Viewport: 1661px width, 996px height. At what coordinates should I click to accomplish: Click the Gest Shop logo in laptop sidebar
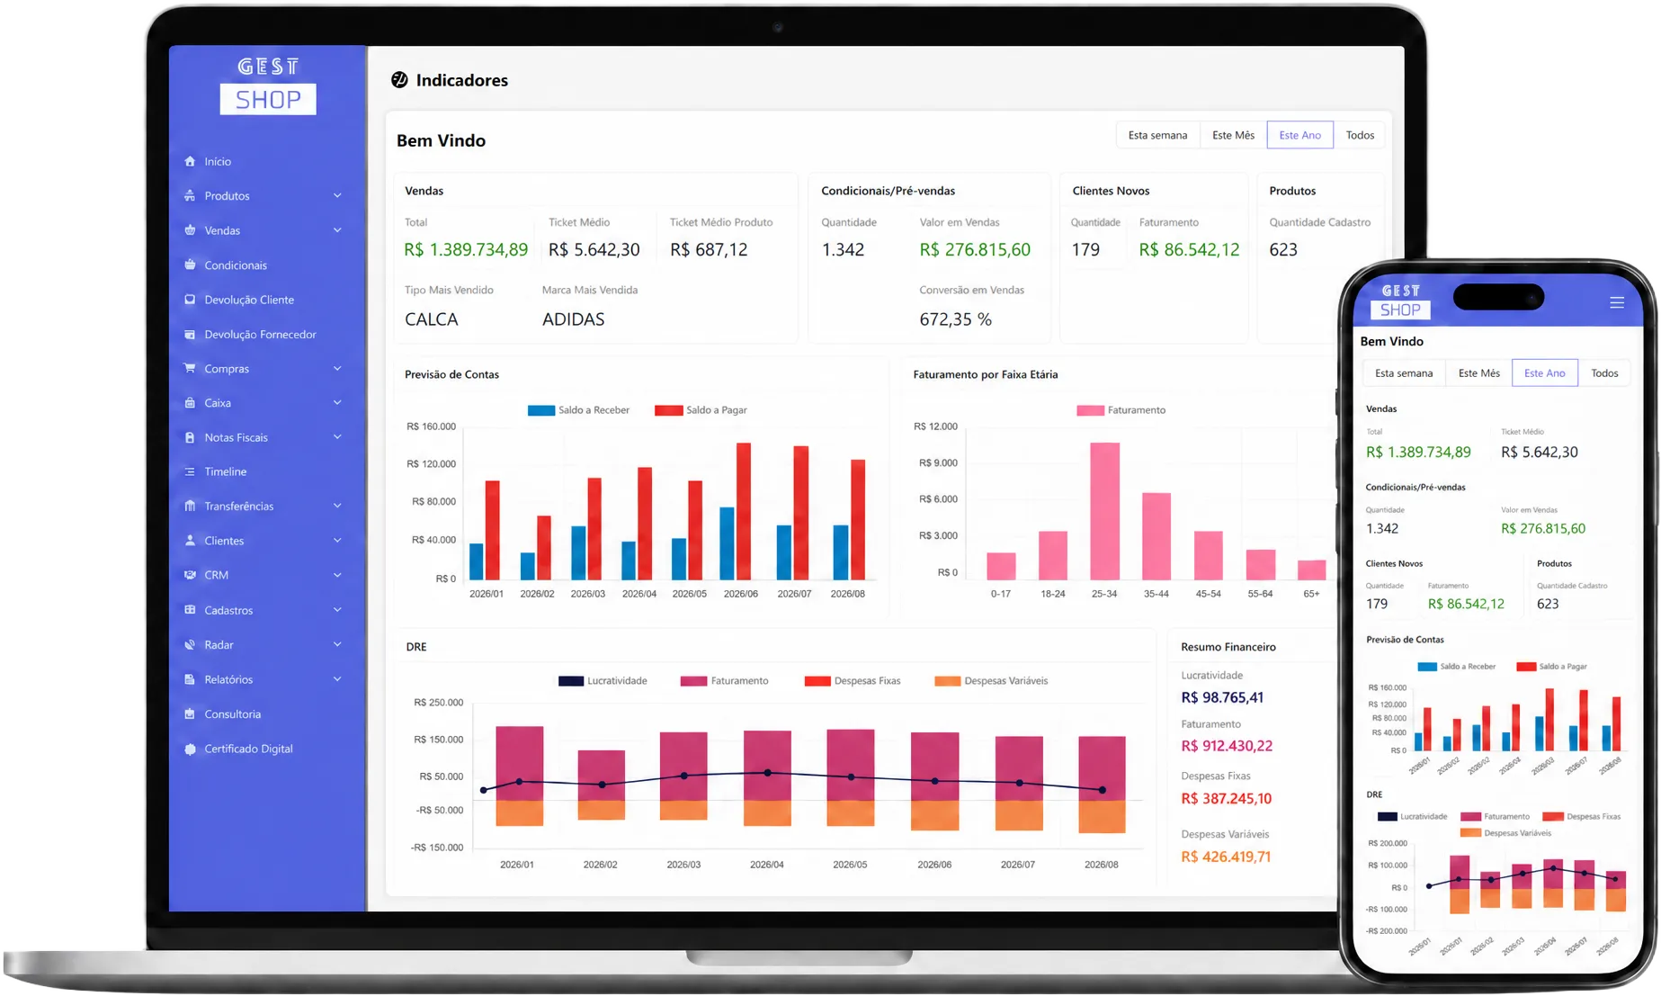[268, 87]
